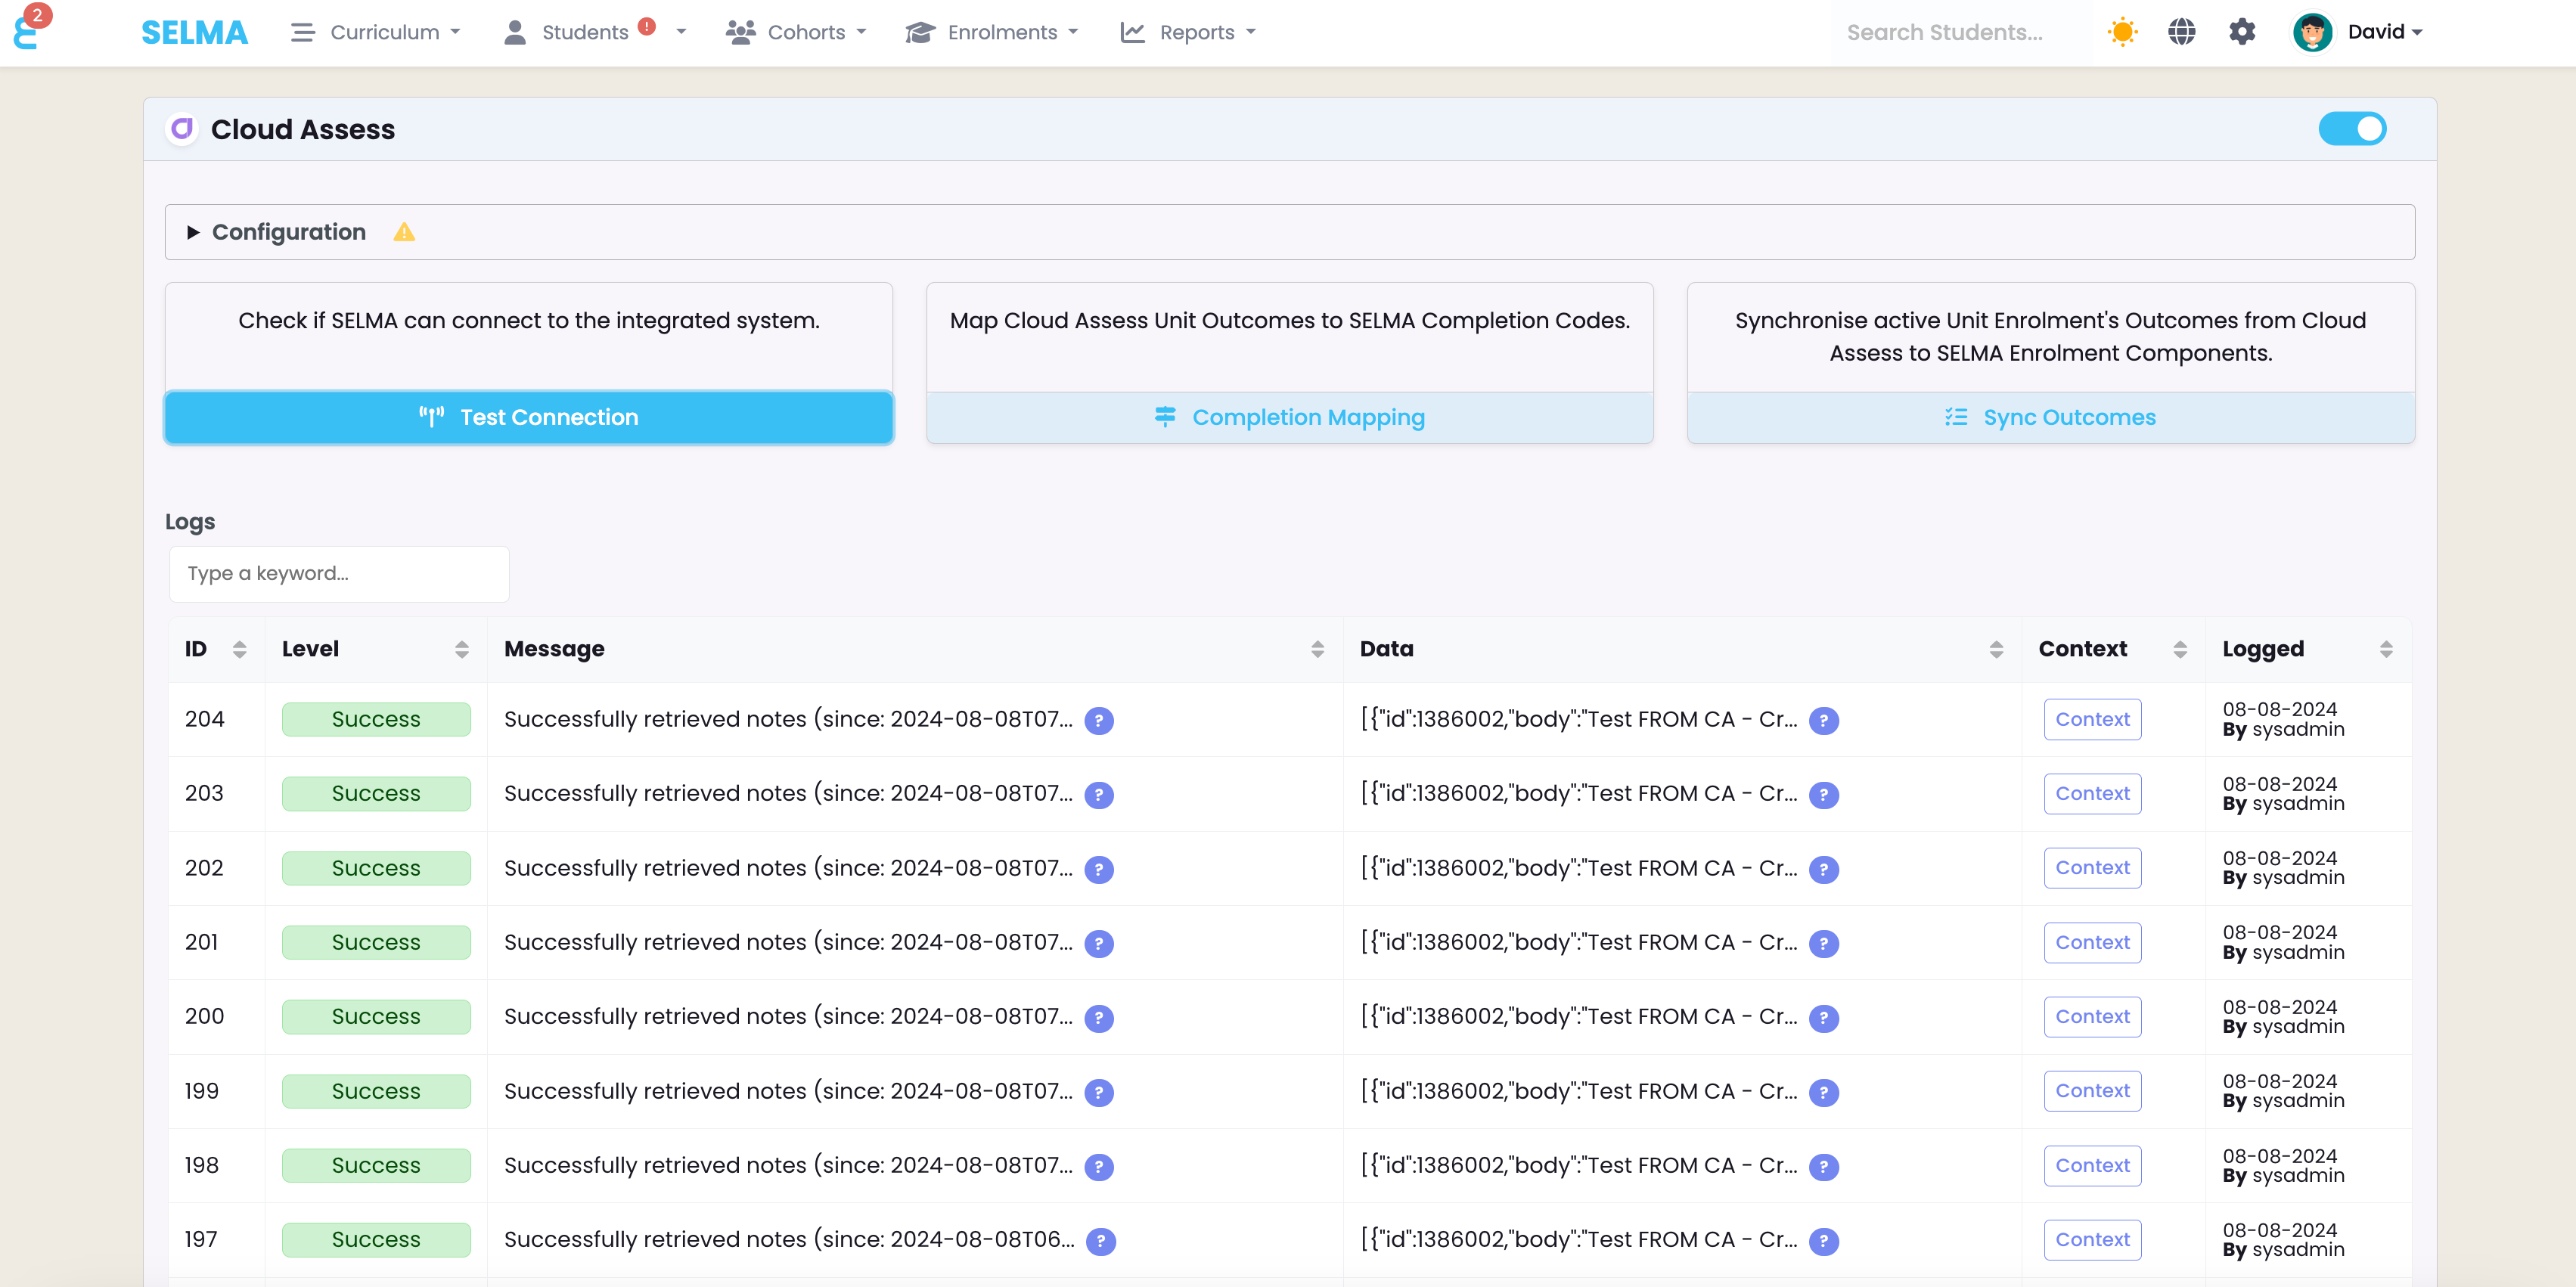Screen dimensions: 2576x1287
Task: Click the Cloud Assess logo icon
Action: pos(182,129)
